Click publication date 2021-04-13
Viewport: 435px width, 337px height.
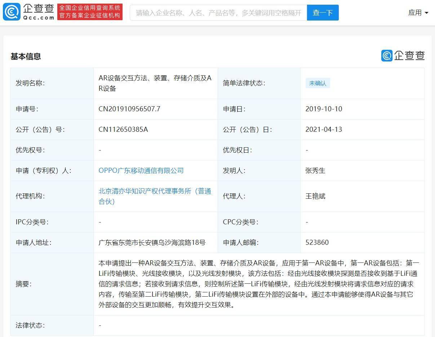324,130
